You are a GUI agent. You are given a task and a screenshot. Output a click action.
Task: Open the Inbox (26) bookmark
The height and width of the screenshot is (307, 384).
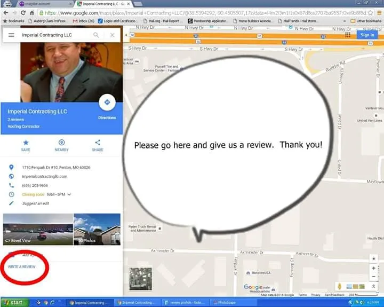(x=83, y=21)
